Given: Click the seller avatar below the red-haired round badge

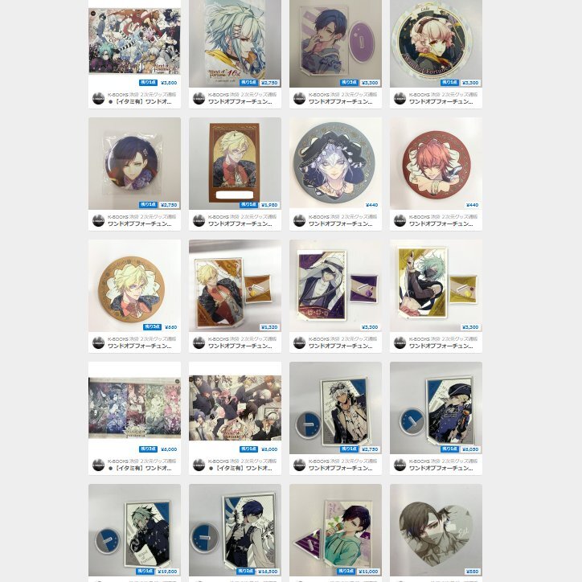Looking at the screenshot, I should (400, 220).
